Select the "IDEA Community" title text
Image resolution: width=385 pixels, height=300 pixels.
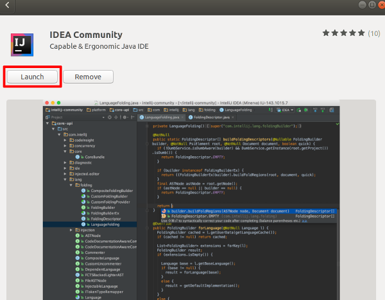pos(86,35)
